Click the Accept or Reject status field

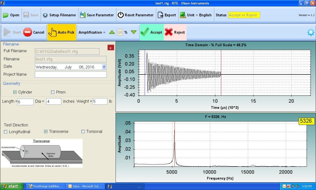pos(244,15)
